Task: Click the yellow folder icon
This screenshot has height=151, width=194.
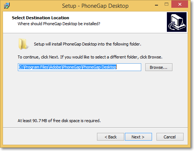Action: [23, 44]
